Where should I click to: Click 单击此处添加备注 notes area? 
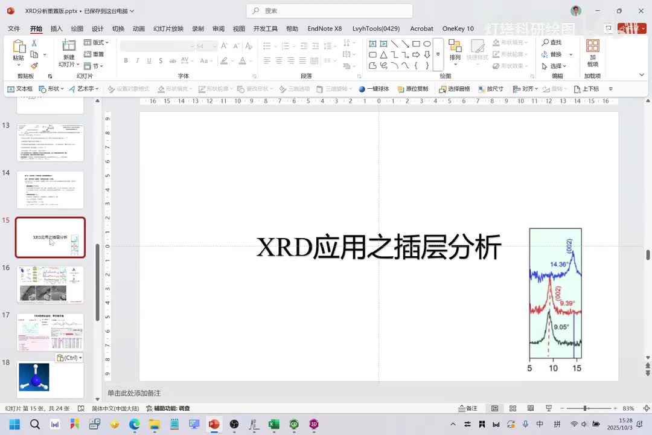pos(134,393)
